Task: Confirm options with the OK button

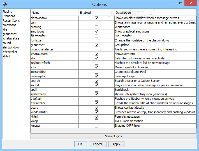Action: tap(80, 144)
